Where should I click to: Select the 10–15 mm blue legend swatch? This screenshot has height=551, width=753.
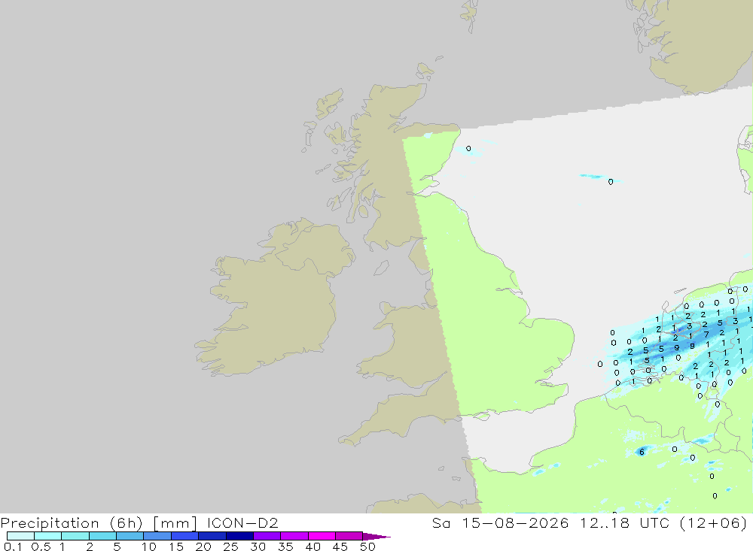[x=157, y=536]
